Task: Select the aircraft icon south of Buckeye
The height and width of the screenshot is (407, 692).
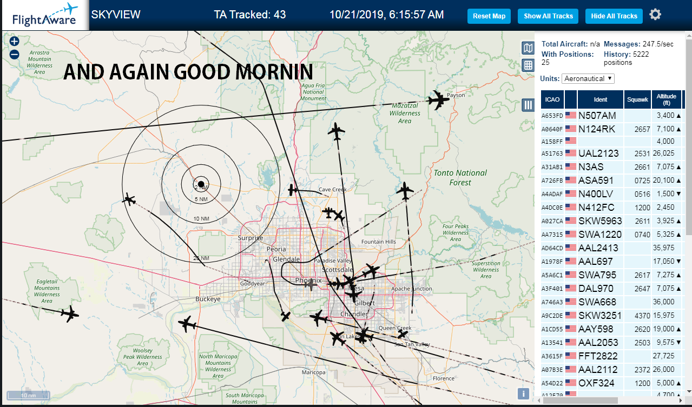Action: (x=187, y=324)
